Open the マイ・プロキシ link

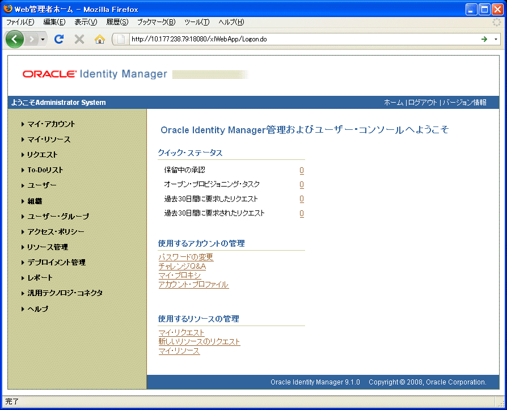tap(180, 275)
